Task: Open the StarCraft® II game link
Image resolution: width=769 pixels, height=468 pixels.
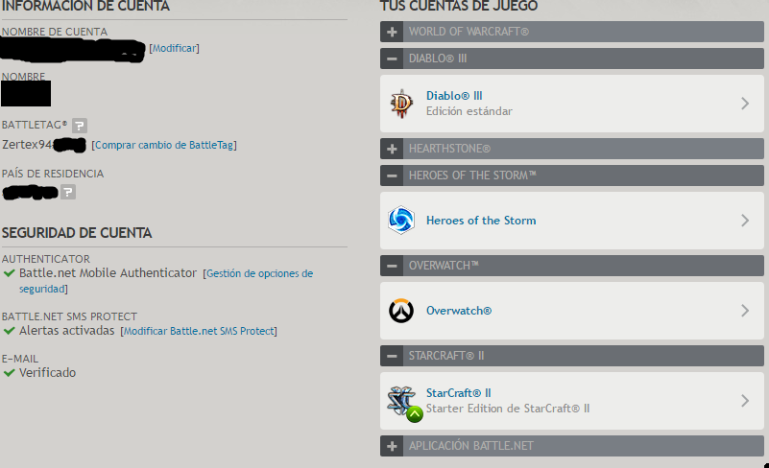Action: coord(459,393)
